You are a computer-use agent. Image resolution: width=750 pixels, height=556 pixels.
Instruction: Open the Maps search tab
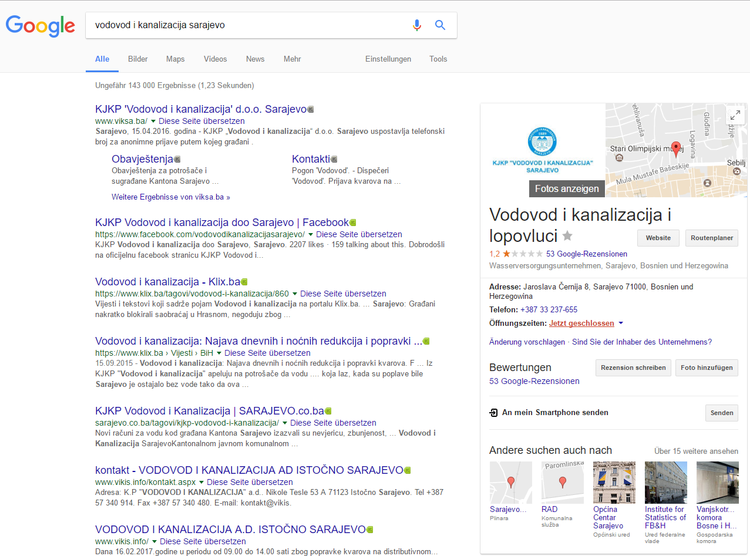(x=175, y=59)
